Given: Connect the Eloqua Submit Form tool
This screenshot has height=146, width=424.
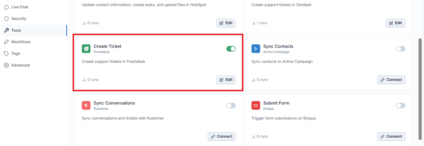Looking at the screenshot, I should point(391,136).
